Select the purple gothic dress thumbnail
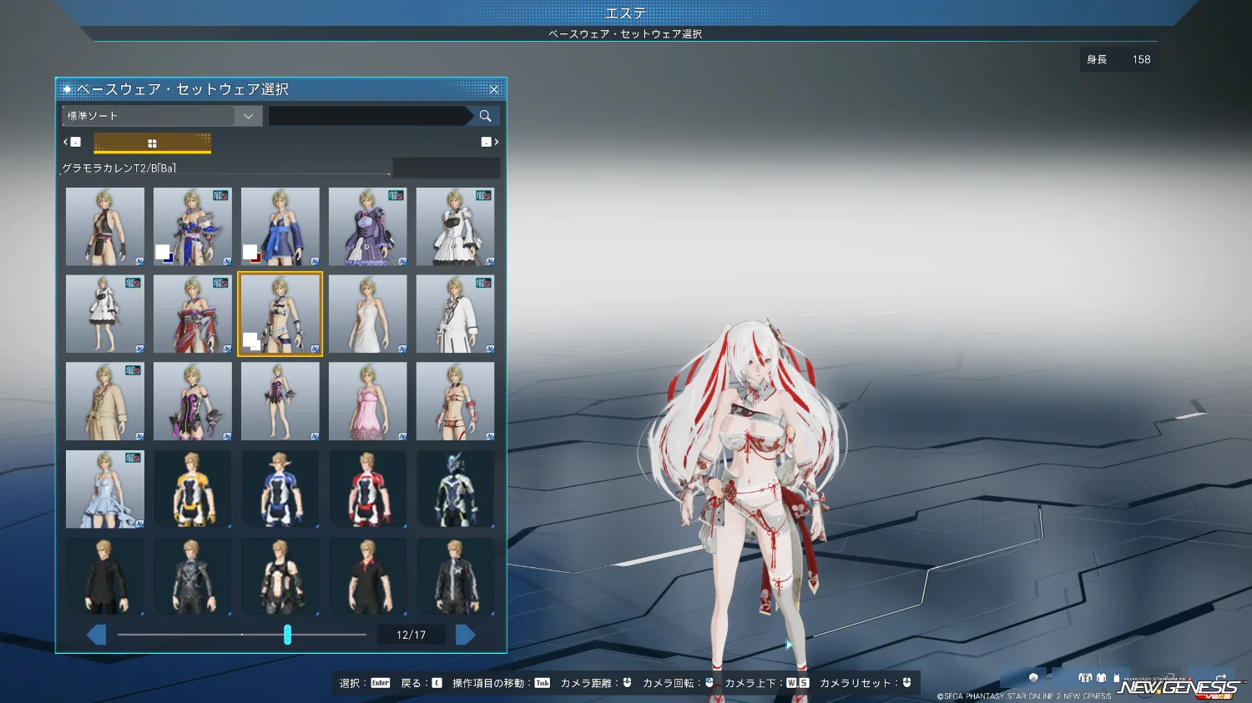The height and width of the screenshot is (703, 1252). pos(367,227)
